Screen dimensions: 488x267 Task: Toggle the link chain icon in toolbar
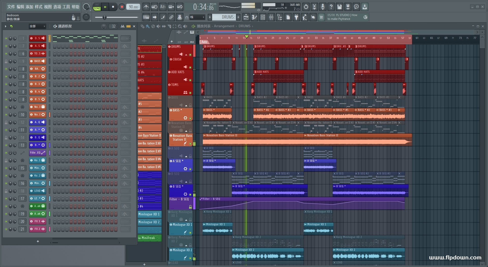tap(171, 17)
